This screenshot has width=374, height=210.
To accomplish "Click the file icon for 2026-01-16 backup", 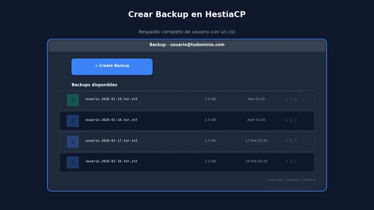I will [x=73, y=162].
